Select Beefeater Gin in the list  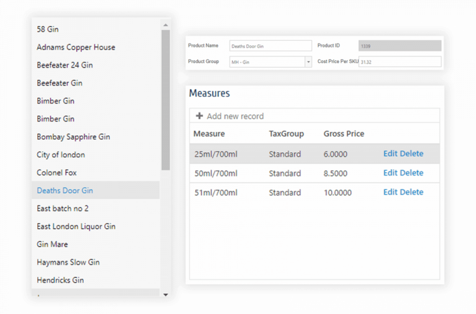click(x=95, y=83)
